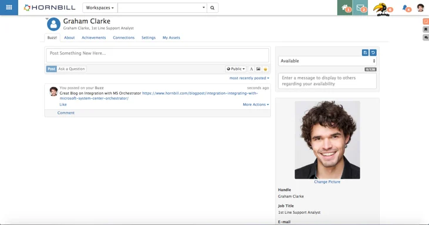Image resolution: width=429 pixels, height=225 pixels.
Task: Click the Ask a Question button
Action: [72, 69]
